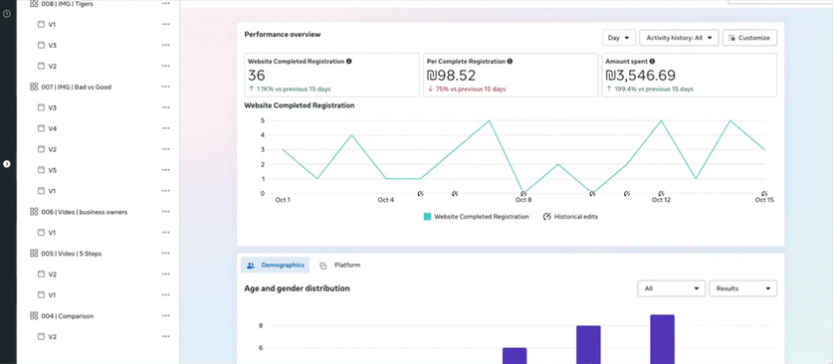833x364 pixels.
Task: Click the historical edit marker above Oct 12
Action: point(662,194)
